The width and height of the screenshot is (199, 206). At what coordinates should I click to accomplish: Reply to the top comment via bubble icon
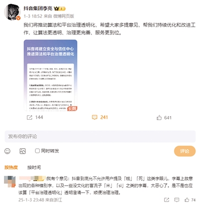(177, 200)
